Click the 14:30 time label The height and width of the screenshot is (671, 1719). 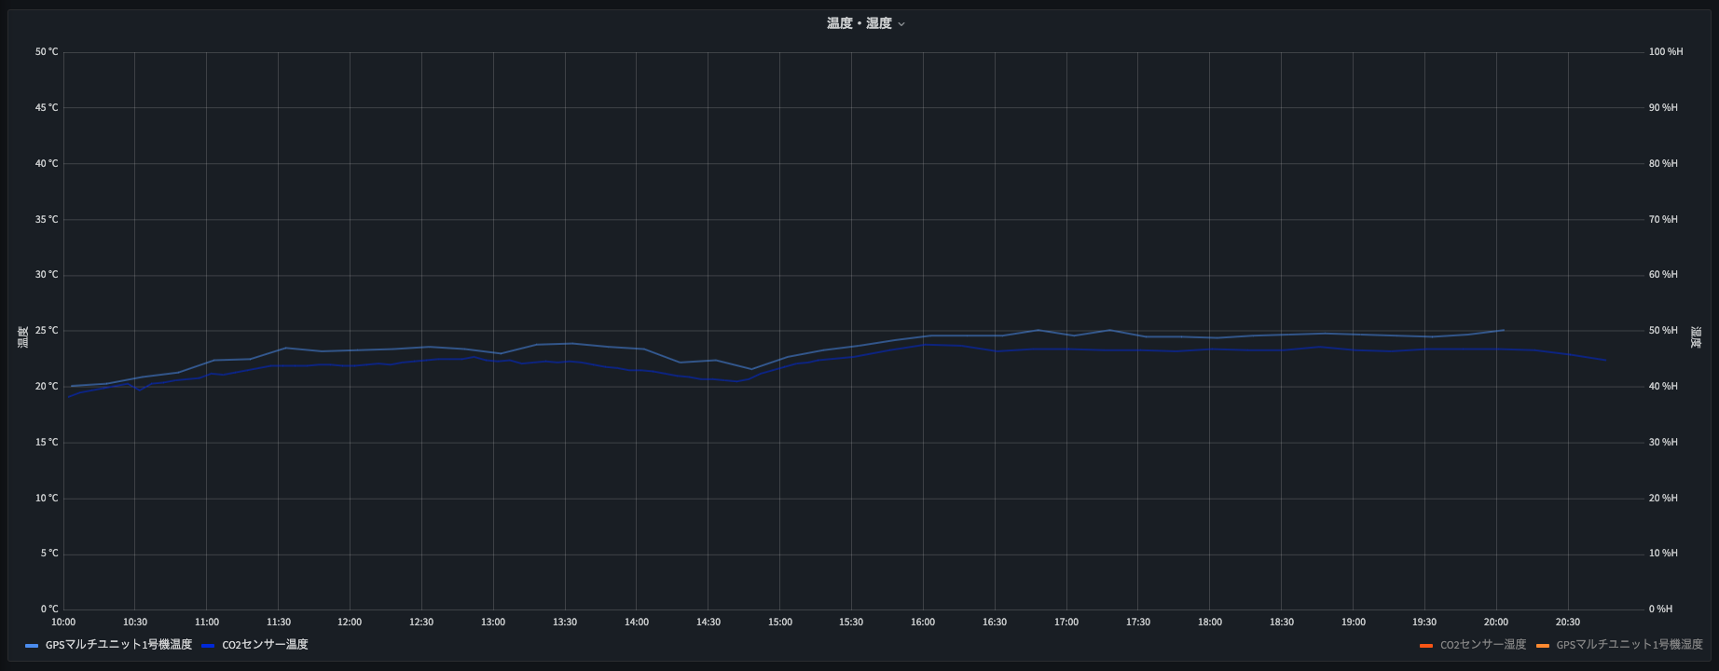pyautogui.click(x=708, y=623)
